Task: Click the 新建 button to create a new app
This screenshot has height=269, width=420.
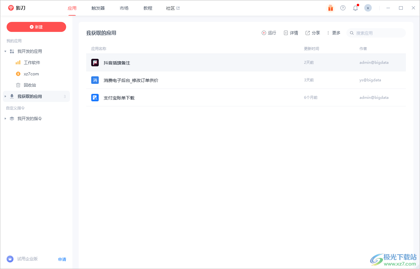Action: tap(36, 27)
